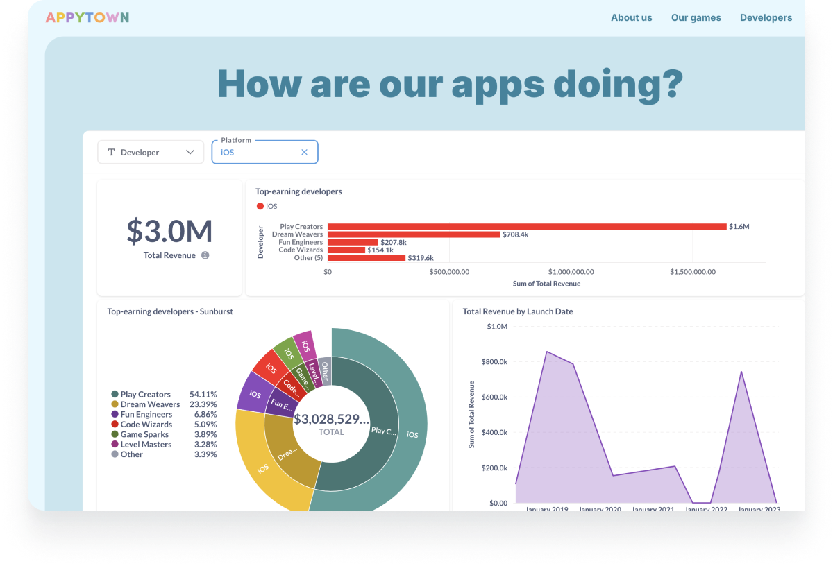Open the Platform filter field
833x566 pixels.
[x=257, y=152]
